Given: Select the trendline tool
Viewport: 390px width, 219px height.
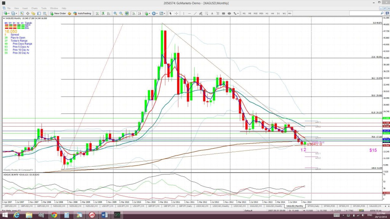Looking at the screenshot, I should [x=195, y=13].
